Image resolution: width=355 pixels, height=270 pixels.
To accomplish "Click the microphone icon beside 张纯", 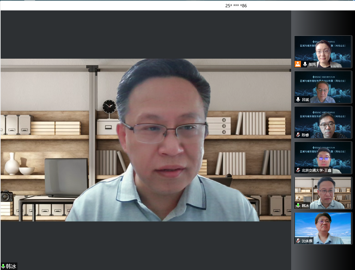I will (x=305, y=64).
